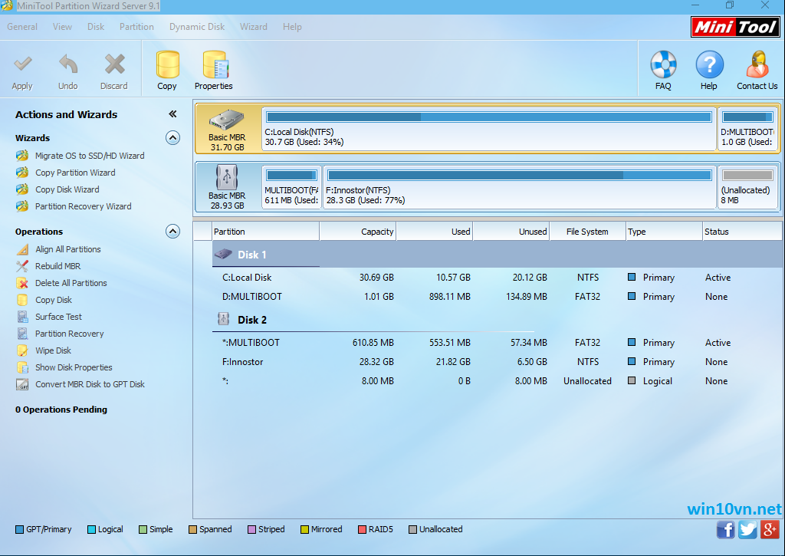Select the *:MULTIBOOT partition row

pyautogui.click(x=497, y=343)
